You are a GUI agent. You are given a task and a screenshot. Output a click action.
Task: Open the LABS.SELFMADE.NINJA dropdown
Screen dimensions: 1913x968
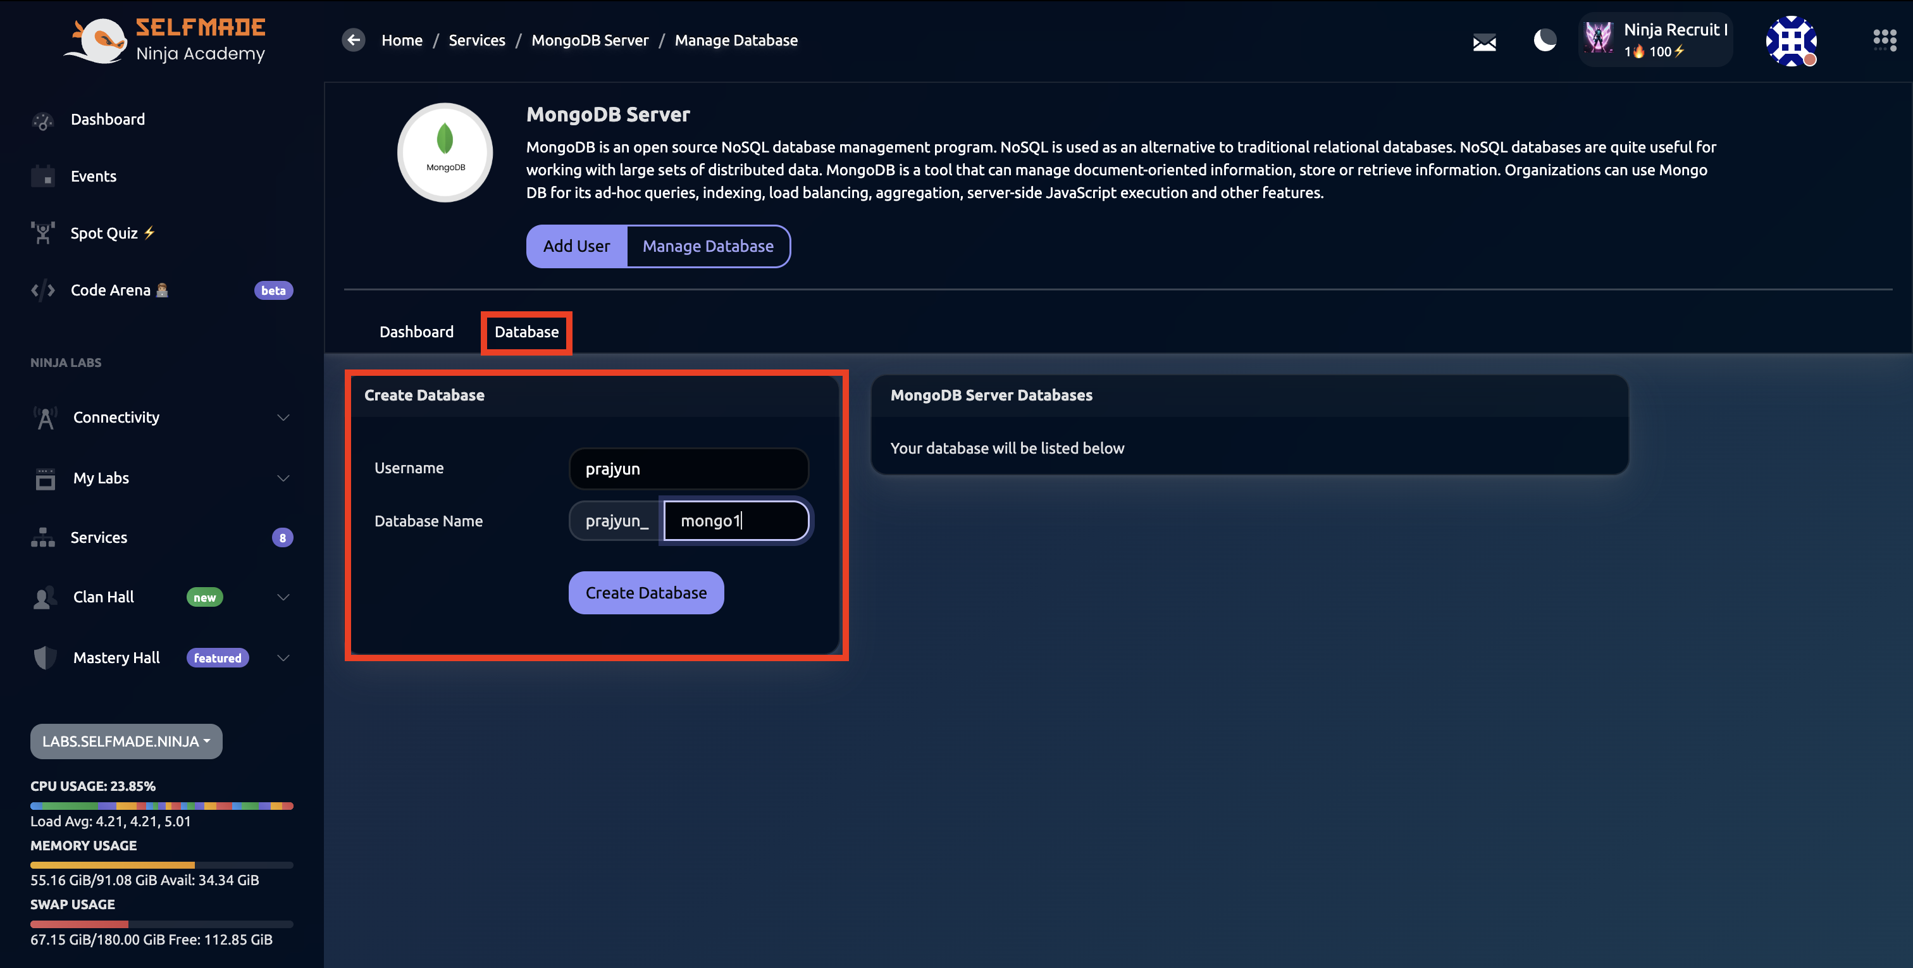point(127,742)
